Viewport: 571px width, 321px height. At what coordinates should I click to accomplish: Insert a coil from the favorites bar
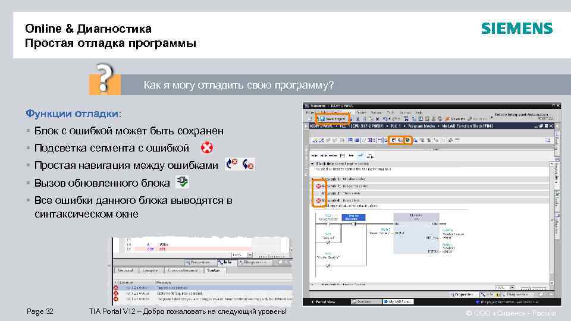pos(333,155)
